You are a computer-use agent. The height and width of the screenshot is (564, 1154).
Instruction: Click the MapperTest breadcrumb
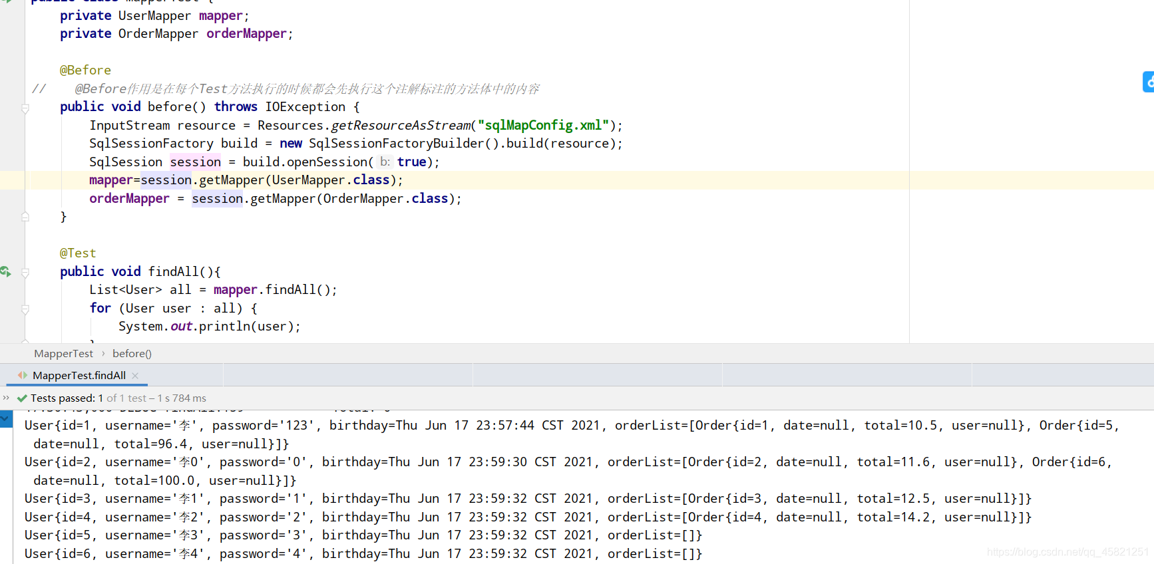[64, 354]
